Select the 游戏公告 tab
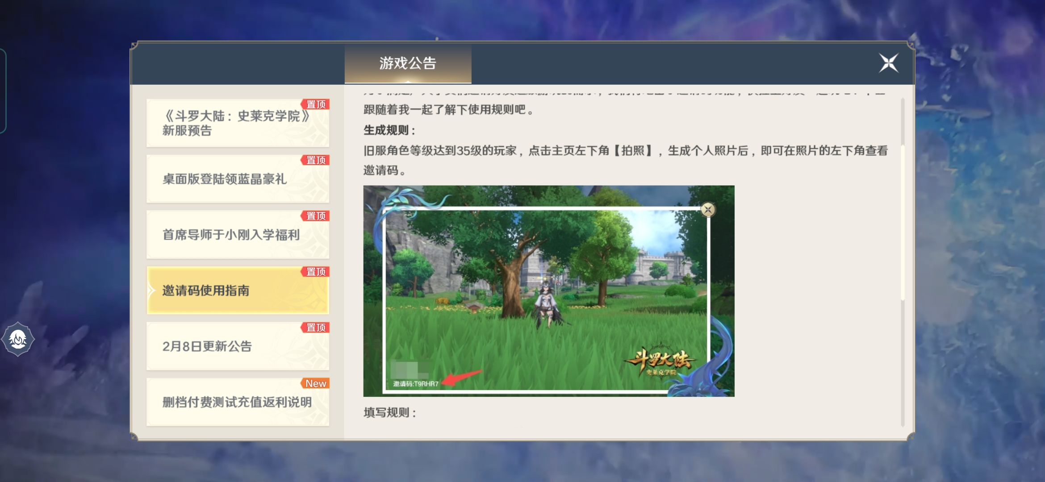 (408, 63)
